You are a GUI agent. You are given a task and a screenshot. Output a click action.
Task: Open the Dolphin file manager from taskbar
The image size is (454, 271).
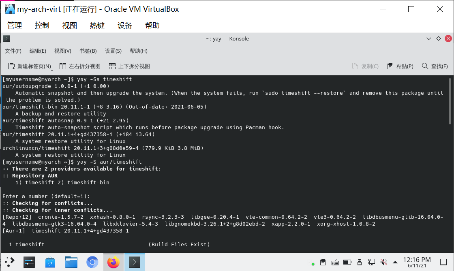tap(71, 262)
